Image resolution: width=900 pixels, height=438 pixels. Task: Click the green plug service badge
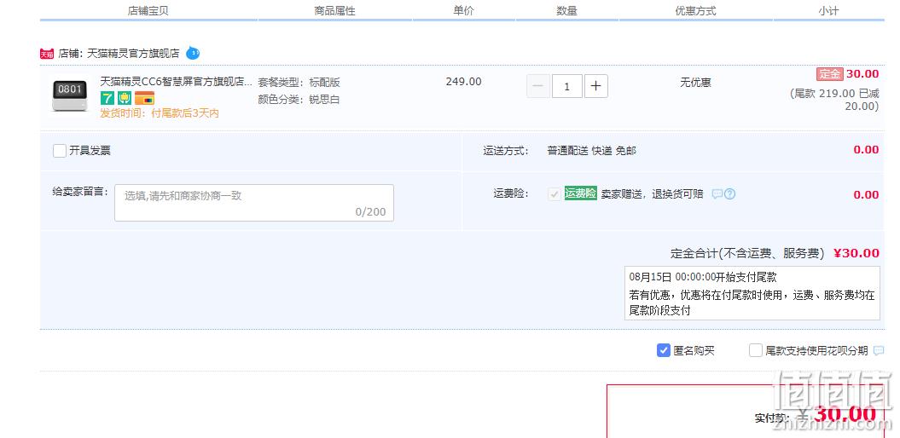(x=125, y=98)
